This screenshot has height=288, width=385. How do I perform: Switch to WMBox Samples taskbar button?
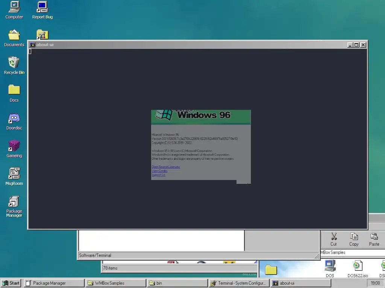[116, 283]
